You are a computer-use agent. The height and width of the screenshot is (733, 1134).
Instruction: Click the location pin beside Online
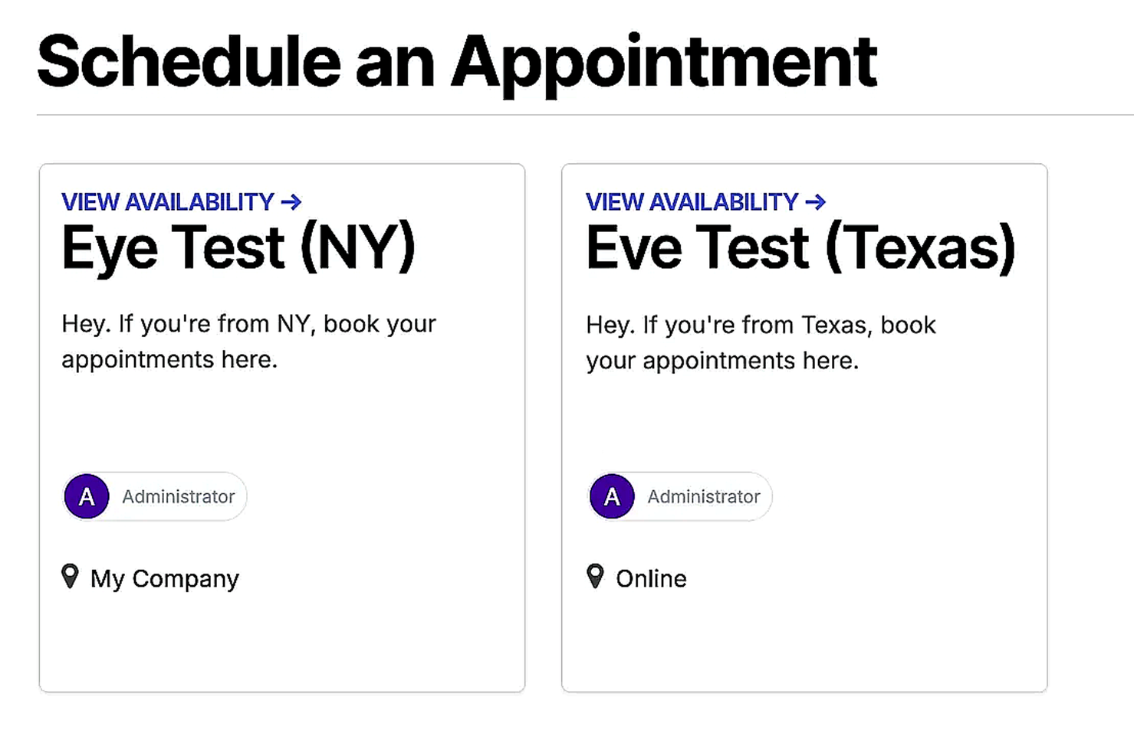click(x=595, y=576)
